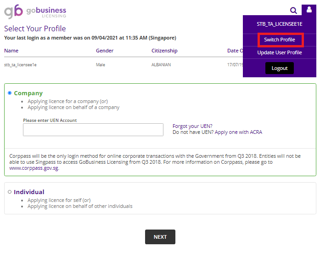The height and width of the screenshot is (253, 320).
Task: Open the search magnifier icon
Action: [x=293, y=10]
